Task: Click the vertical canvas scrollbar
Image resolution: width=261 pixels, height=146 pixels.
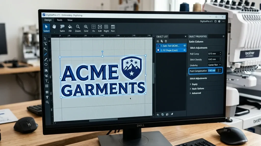Action: pyautogui.click(x=153, y=73)
